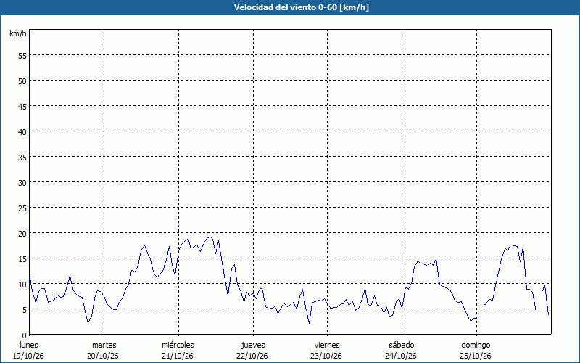Screen dimensions: 580x363
Task: Click the '35' y-axis value
Action: 22,158
